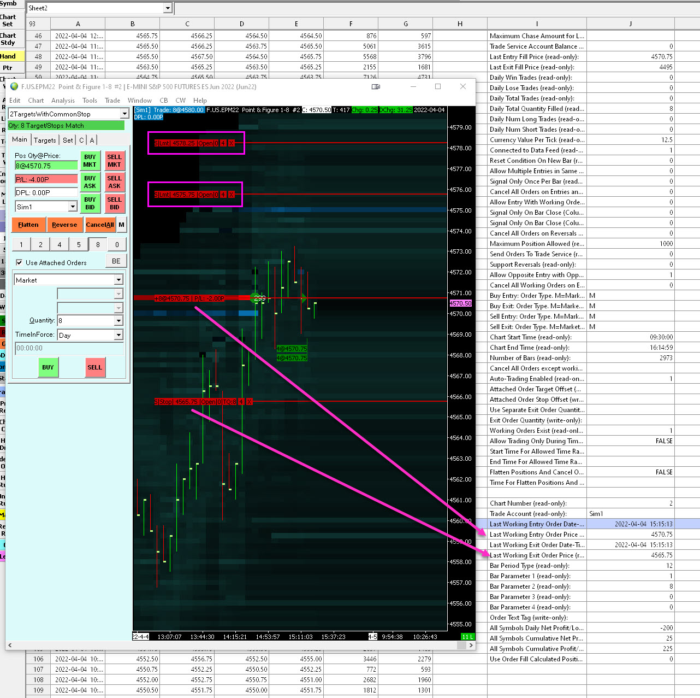Click the BUY MKT button
Image resolution: width=700 pixels, height=698 pixels.
[90, 161]
